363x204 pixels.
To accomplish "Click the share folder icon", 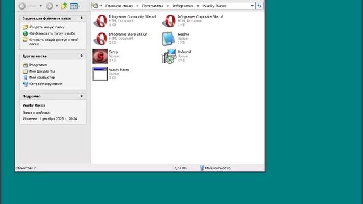I will 25,40.
